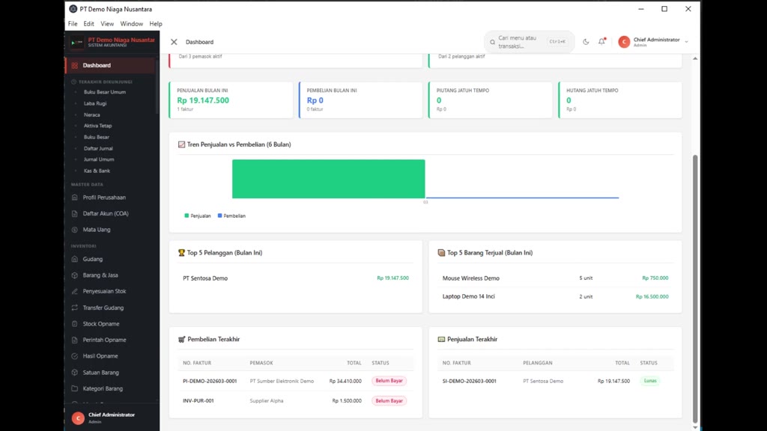This screenshot has height=431, width=767.
Task: Click the blue Pembelian line in chart
Action: pos(522,198)
